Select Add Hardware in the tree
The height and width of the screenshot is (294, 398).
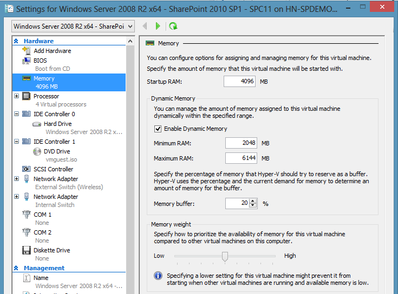click(x=53, y=51)
